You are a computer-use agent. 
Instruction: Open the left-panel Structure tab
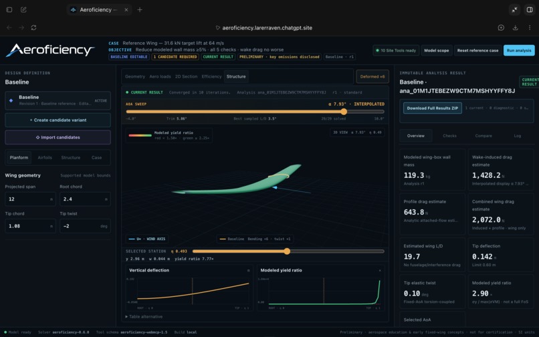[70, 158]
